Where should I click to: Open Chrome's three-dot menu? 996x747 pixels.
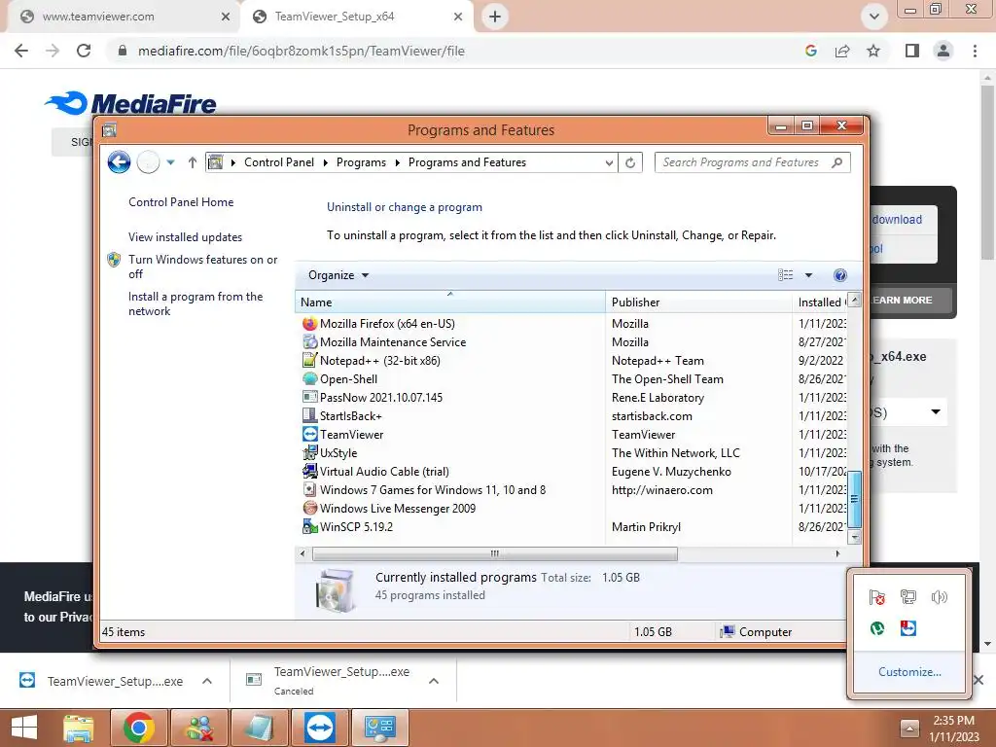click(975, 51)
